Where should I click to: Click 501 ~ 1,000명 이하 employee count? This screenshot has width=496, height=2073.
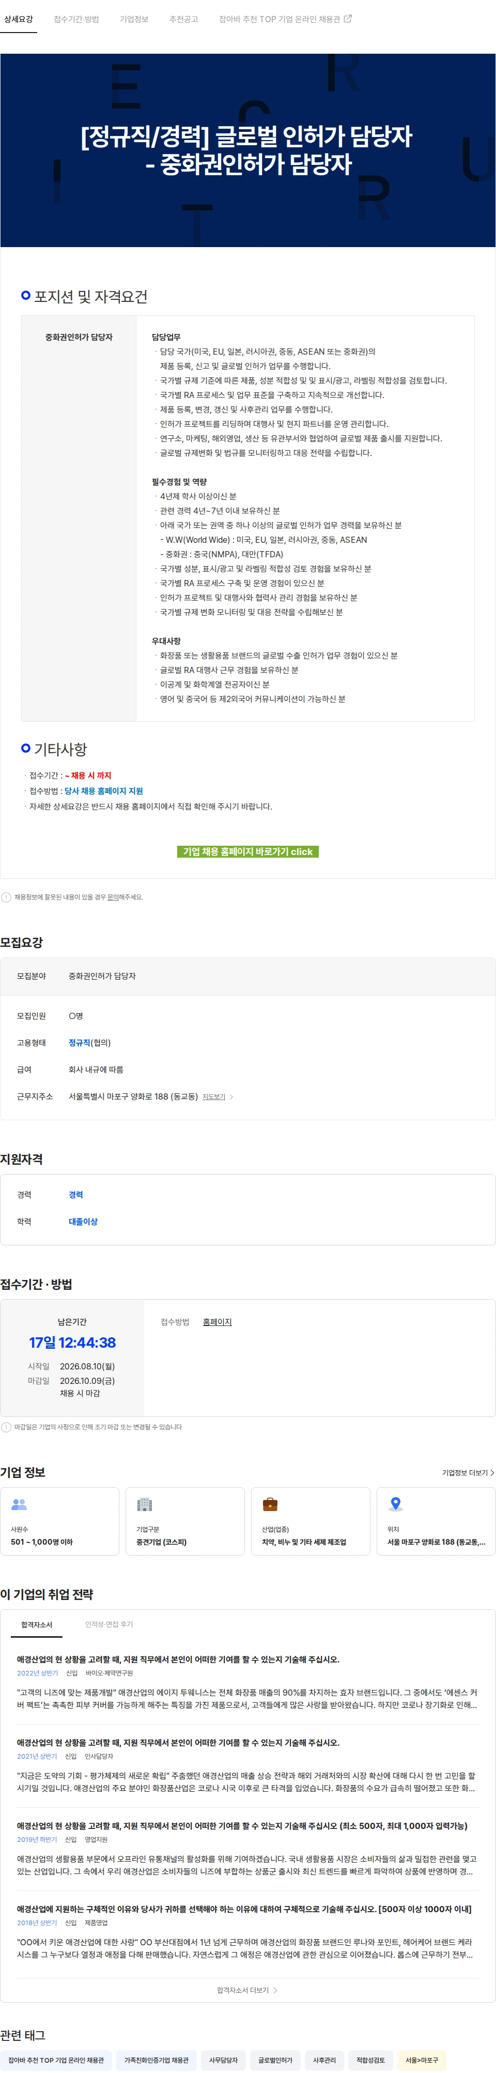click(x=42, y=1542)
